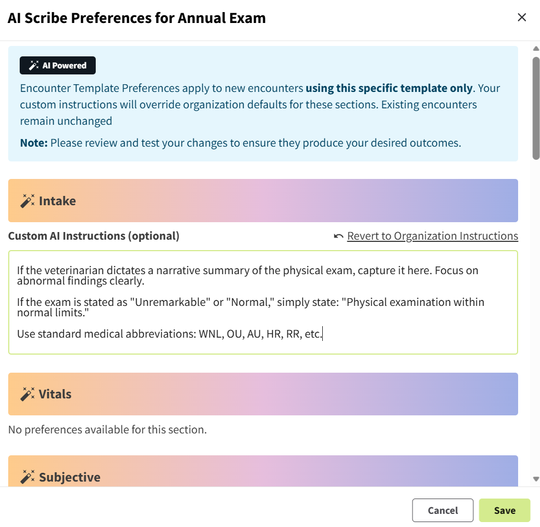Click the dialog title for Annual Exam
The width and height of the screenshot is (540, 527).
click(x=137, y=18)
